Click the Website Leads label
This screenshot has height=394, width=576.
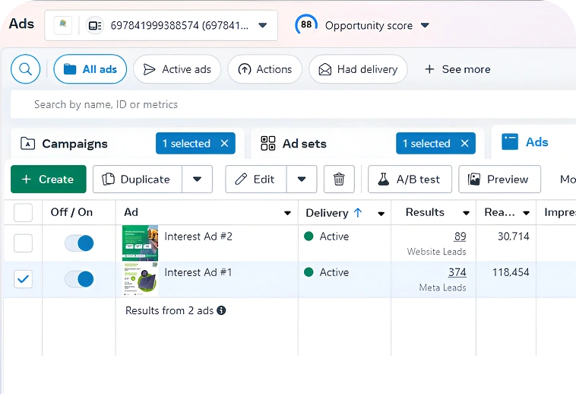[x=436, y=252]
